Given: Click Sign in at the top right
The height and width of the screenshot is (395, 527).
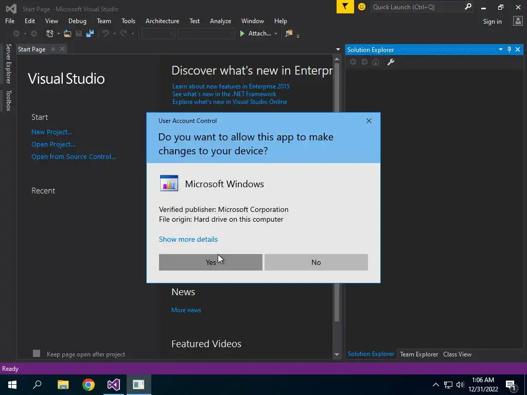Looking at the screenshot, I should (x=492, y=22).
